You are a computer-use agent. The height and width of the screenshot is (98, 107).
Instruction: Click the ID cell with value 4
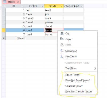pos(15,22)
